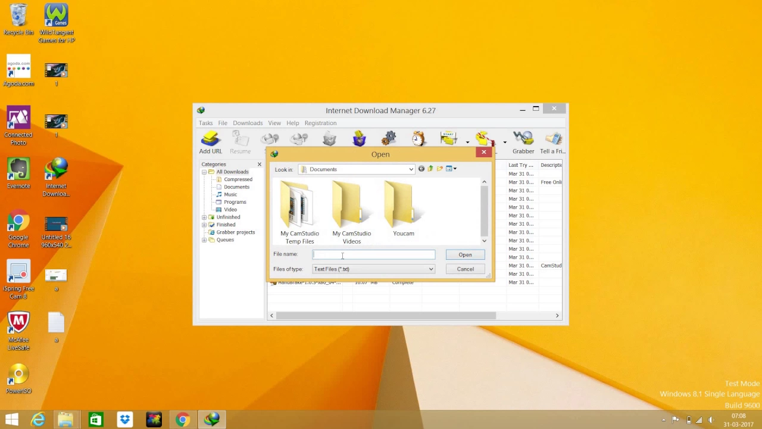The height and width of the screenshot is (429, 762).
Task: Click the Tell a Friend icon
Action: coord(552,143)
